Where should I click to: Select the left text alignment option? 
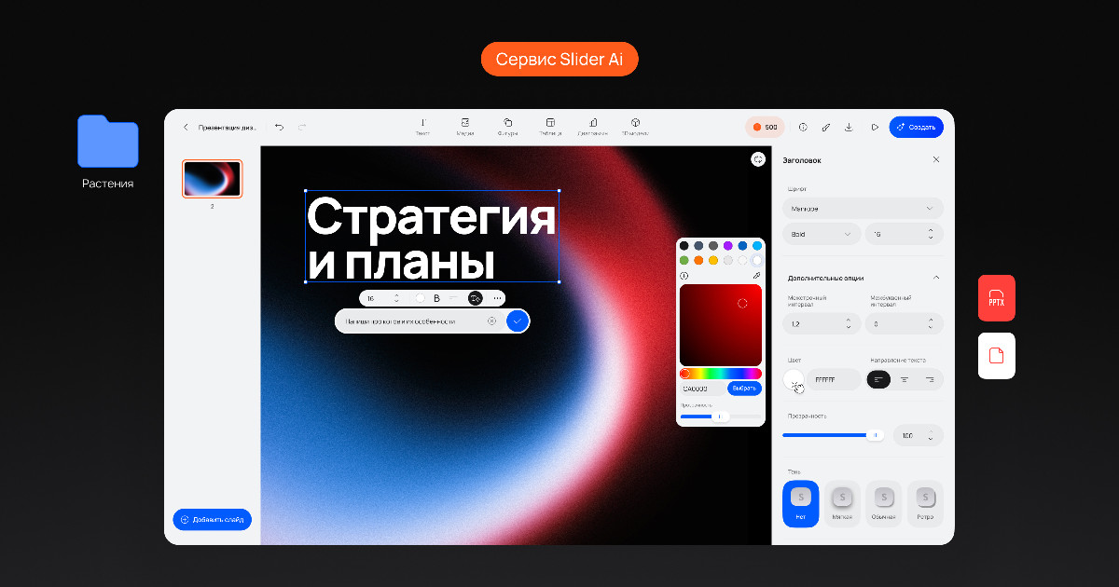[878, 379]
